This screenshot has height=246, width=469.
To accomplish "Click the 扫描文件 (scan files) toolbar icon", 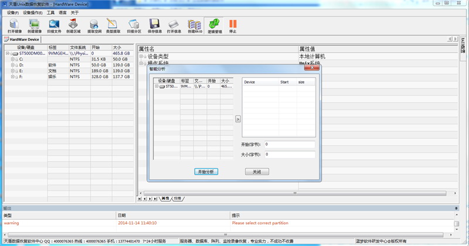I will tap(54, 26).
